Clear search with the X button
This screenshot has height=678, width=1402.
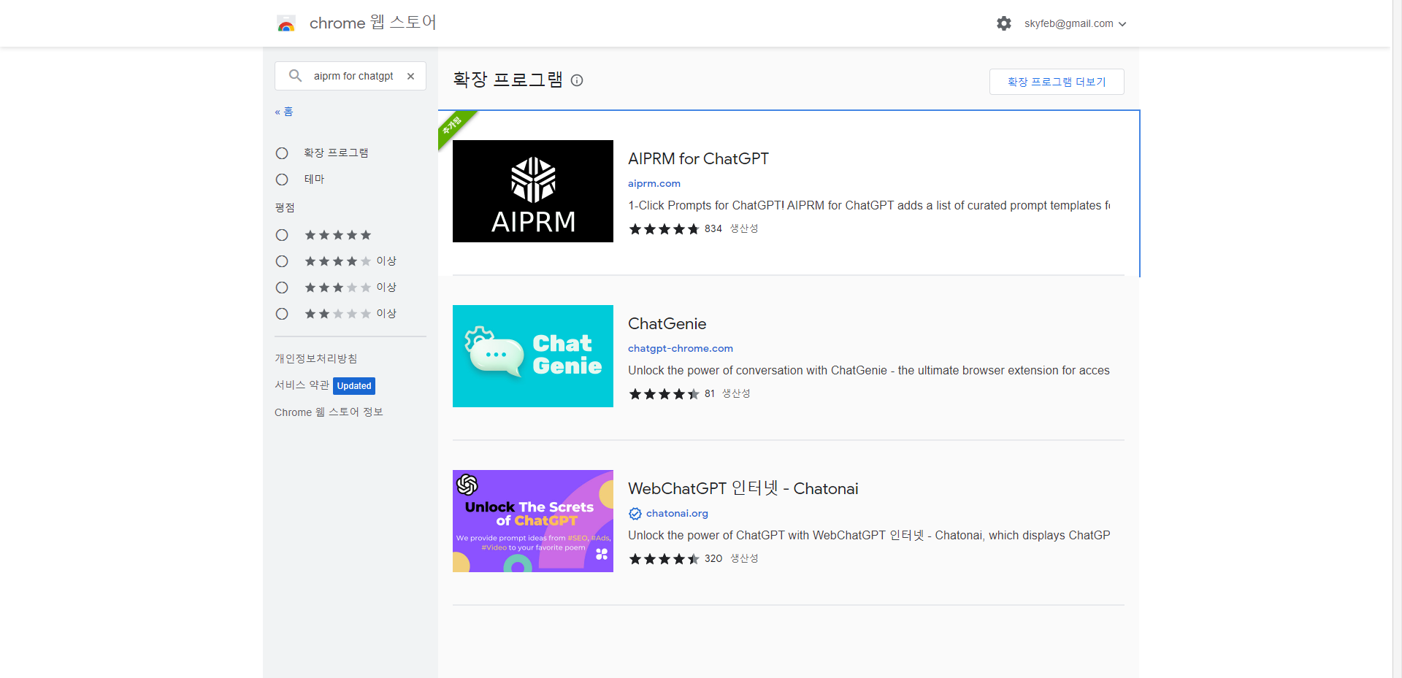[x=410, y=76]
